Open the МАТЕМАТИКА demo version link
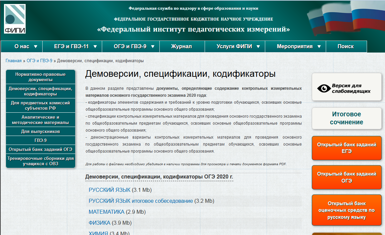Image resolution: width=385 pixels, height=235 pixels. coord(106,211)
